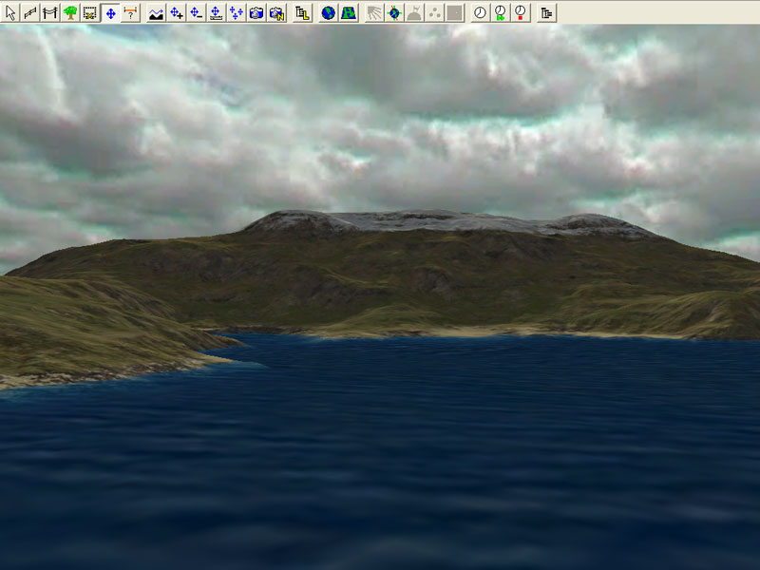Click the blue arrows over ground line icon

(x=216, y=12)
